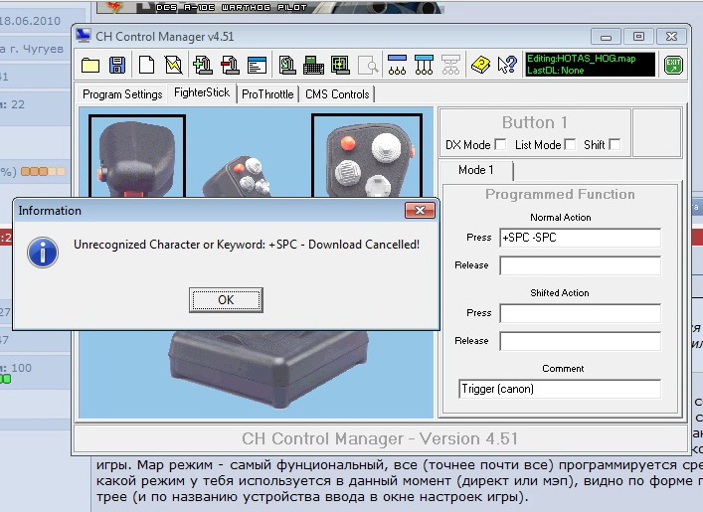Viewport: 703px width, 512px height.
Task: Open the keyboard key check icon
Action: coord(313,65)
